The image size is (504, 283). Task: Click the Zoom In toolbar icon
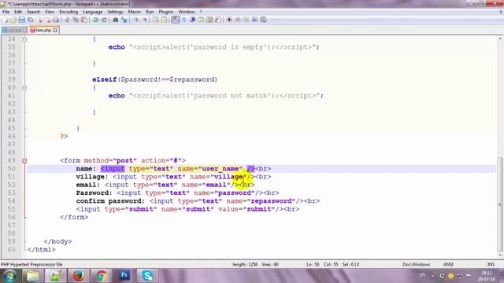(x=136, y=20)
